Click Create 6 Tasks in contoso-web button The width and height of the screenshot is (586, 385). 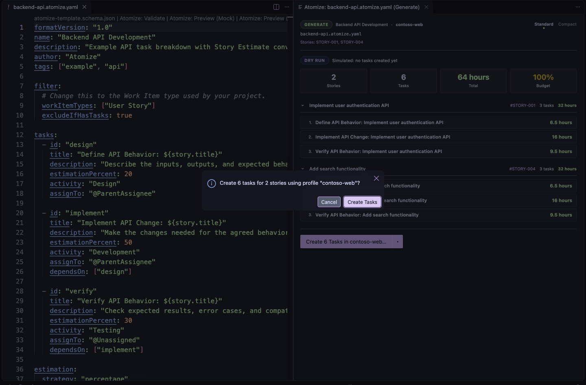346,242
